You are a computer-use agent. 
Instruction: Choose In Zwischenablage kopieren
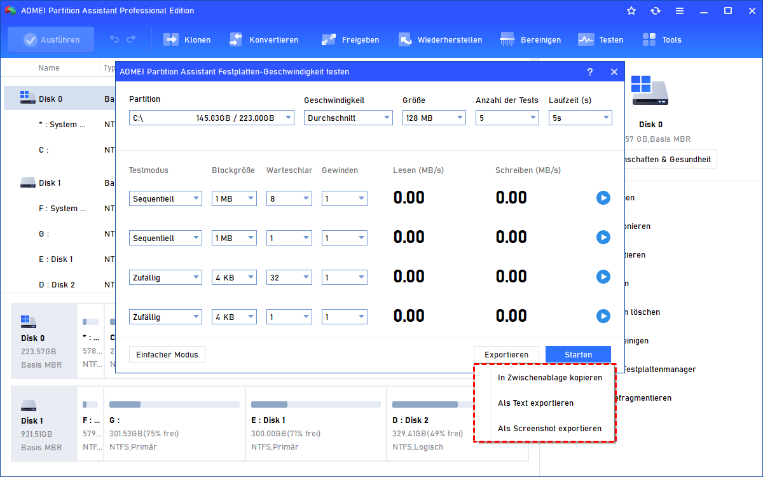point(549,378)
